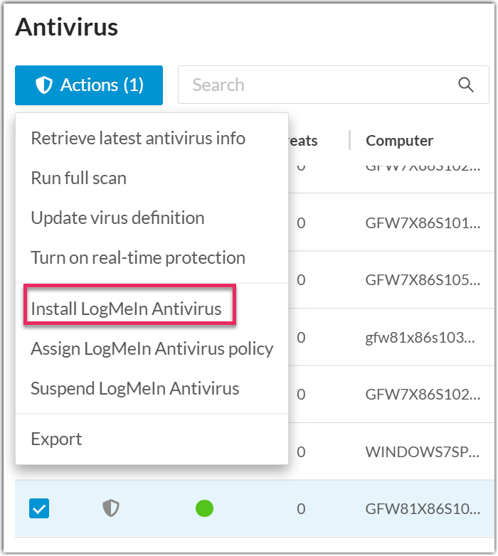Choose Assign LogMeIn Antivirus policy
The width and height of the screenshot is (498, 556).
coord(152,349)
